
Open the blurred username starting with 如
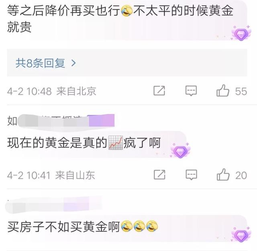tap(48, 121)
